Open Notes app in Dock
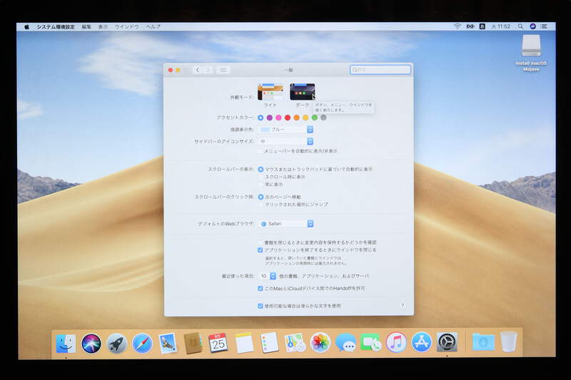 coord(243,343)
